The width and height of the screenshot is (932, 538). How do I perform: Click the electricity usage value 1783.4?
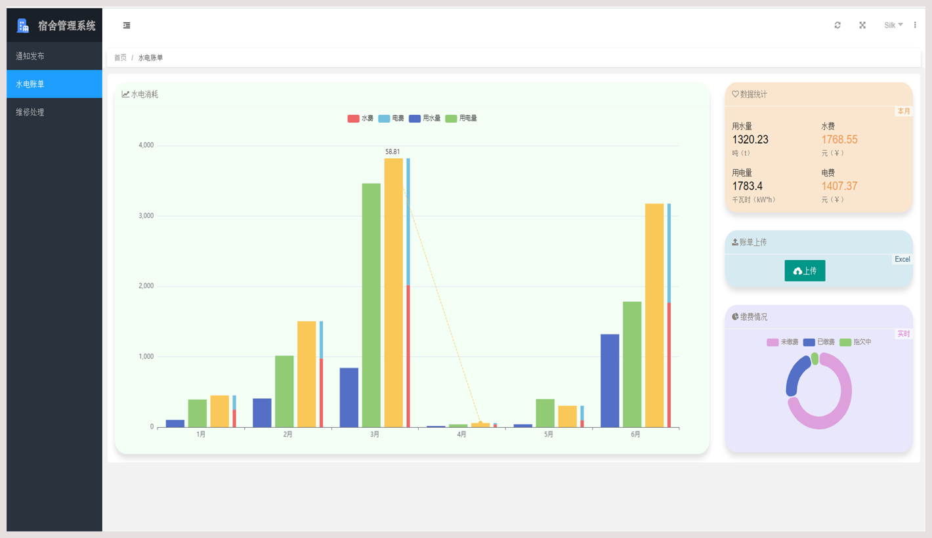click(748, 186)
